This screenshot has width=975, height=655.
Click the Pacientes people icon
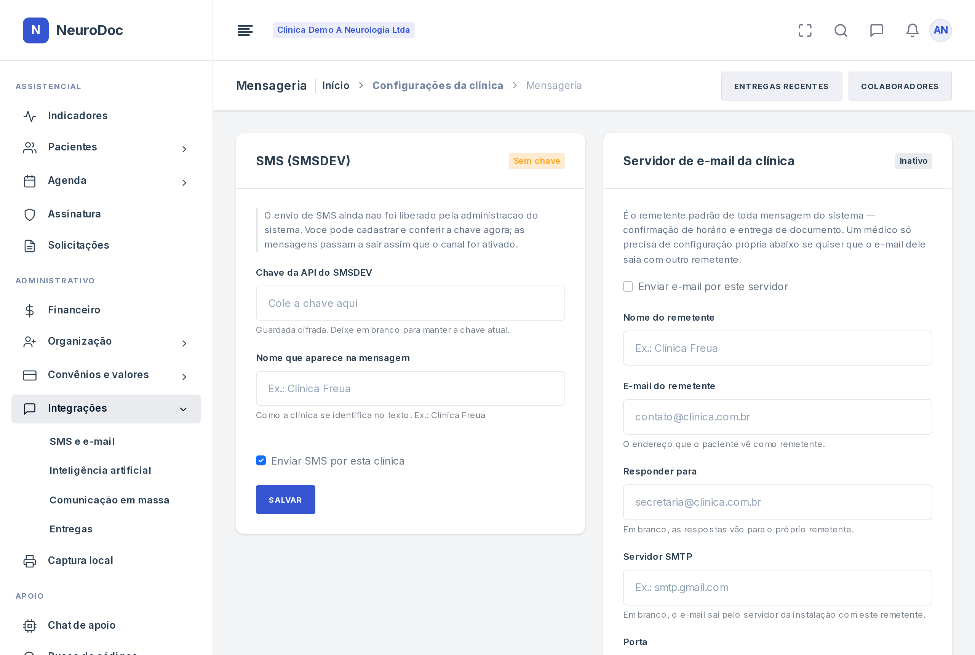(x=30, y=147)
